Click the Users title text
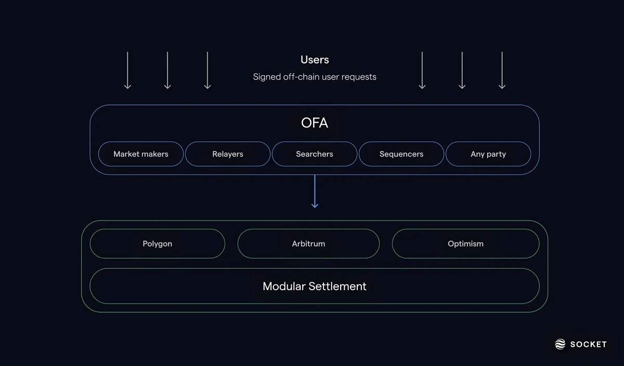The height and width of the screenshot is (366, 624). click(315, 60)
